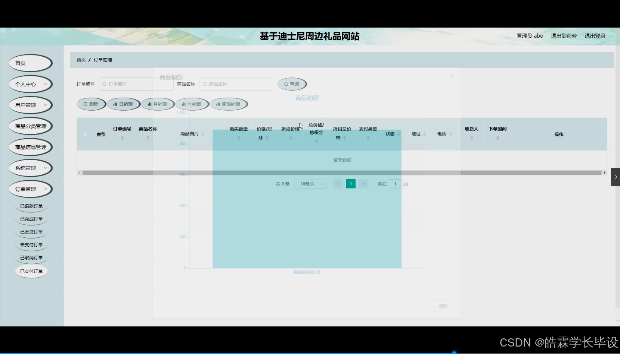Focus the 前往 page number input
Image resolution: width=620 pixels, height=354 pixels.
point(395,184)
